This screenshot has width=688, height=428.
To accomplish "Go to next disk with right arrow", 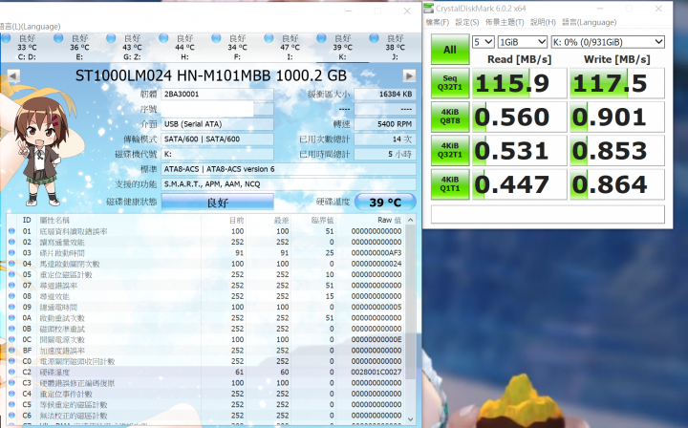I will click(409, 75).
